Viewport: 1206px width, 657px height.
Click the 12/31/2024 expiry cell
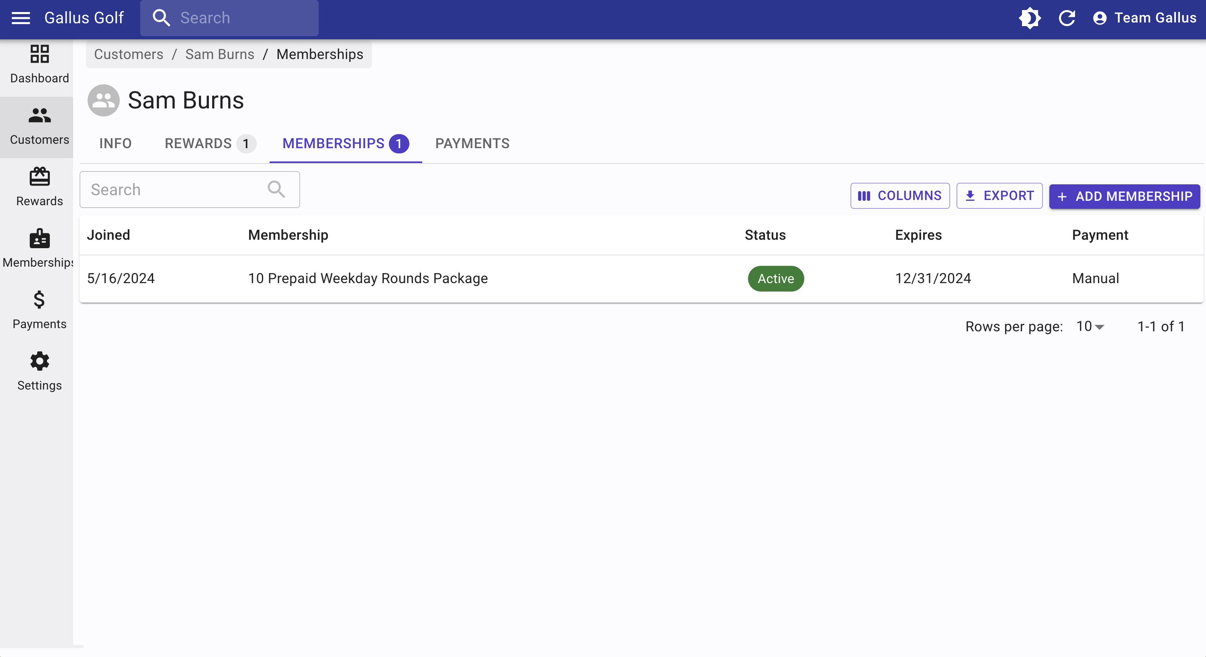tap(933, 278)
